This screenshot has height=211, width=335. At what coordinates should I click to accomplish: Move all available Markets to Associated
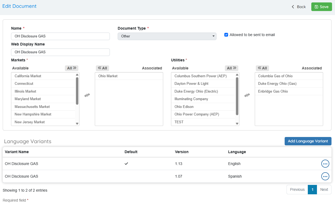tap(72, 68)
